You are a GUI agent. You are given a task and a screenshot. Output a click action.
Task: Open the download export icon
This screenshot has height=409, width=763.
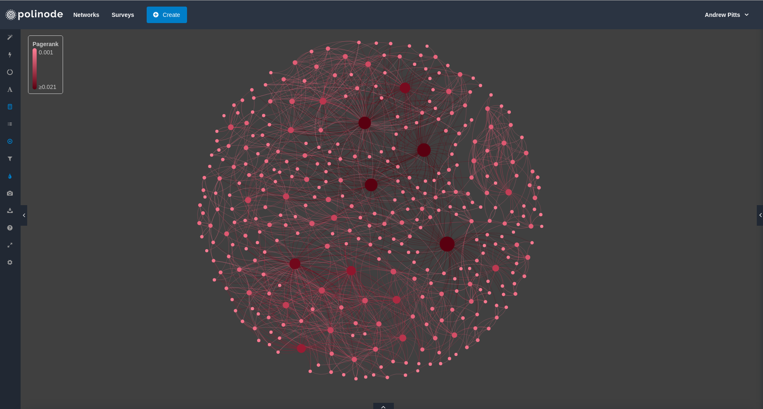(10, 210)
